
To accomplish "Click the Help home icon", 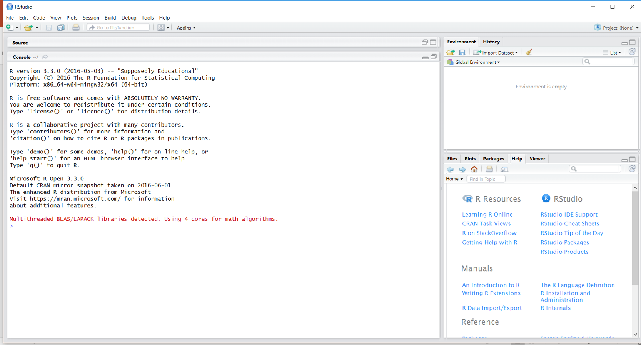I will (474, 169).
